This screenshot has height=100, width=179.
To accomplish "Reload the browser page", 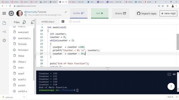I will coord(10,6).
